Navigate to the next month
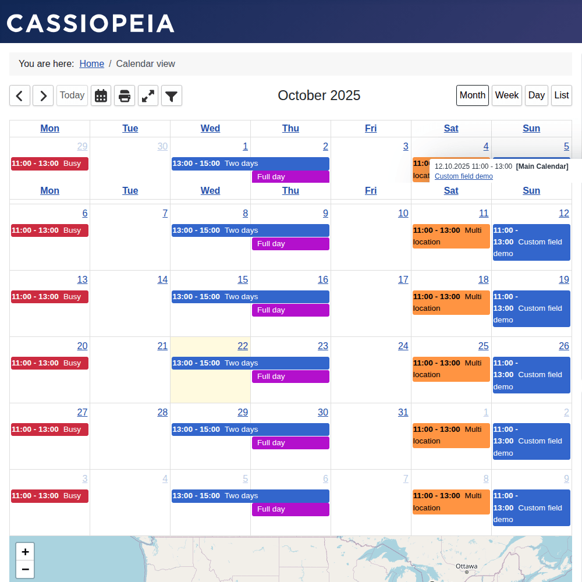582x582 pixels. tap(42, 95)
